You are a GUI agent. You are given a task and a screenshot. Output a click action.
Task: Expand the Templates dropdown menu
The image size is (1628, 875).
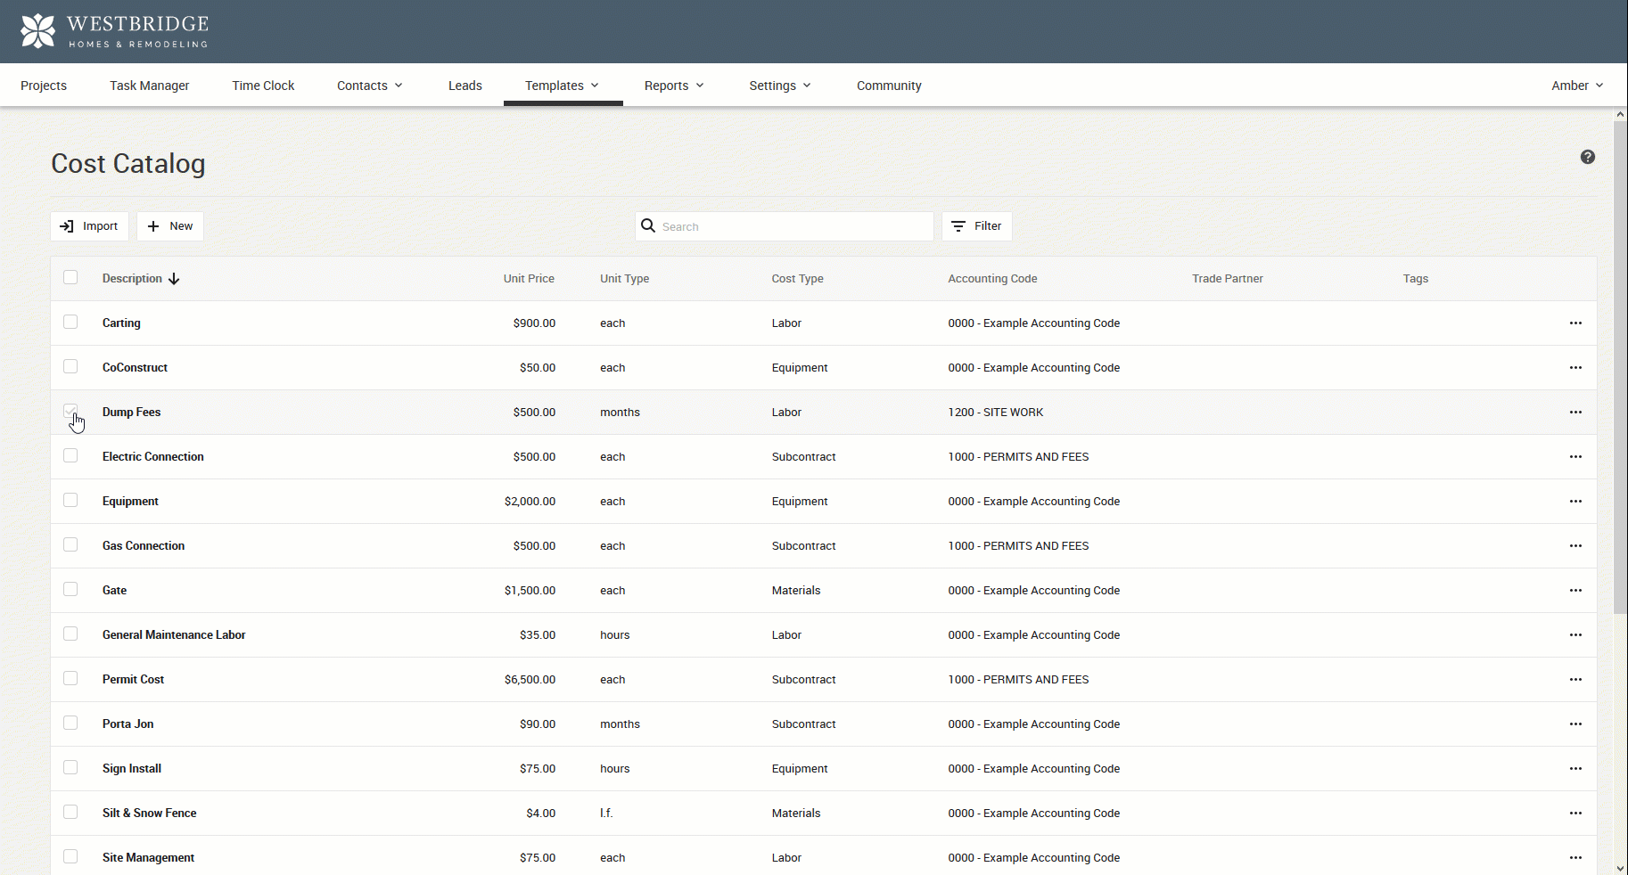[562, 86]
